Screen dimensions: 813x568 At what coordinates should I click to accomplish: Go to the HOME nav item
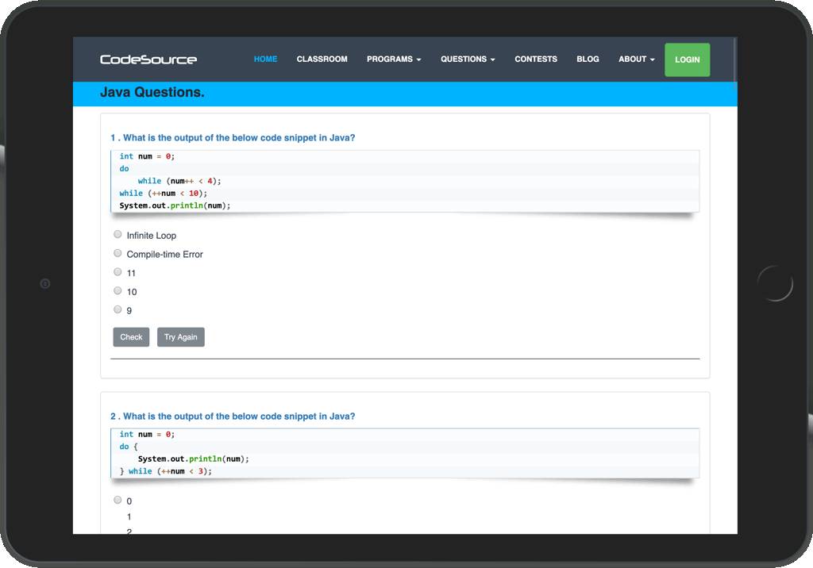click(265, 59)
